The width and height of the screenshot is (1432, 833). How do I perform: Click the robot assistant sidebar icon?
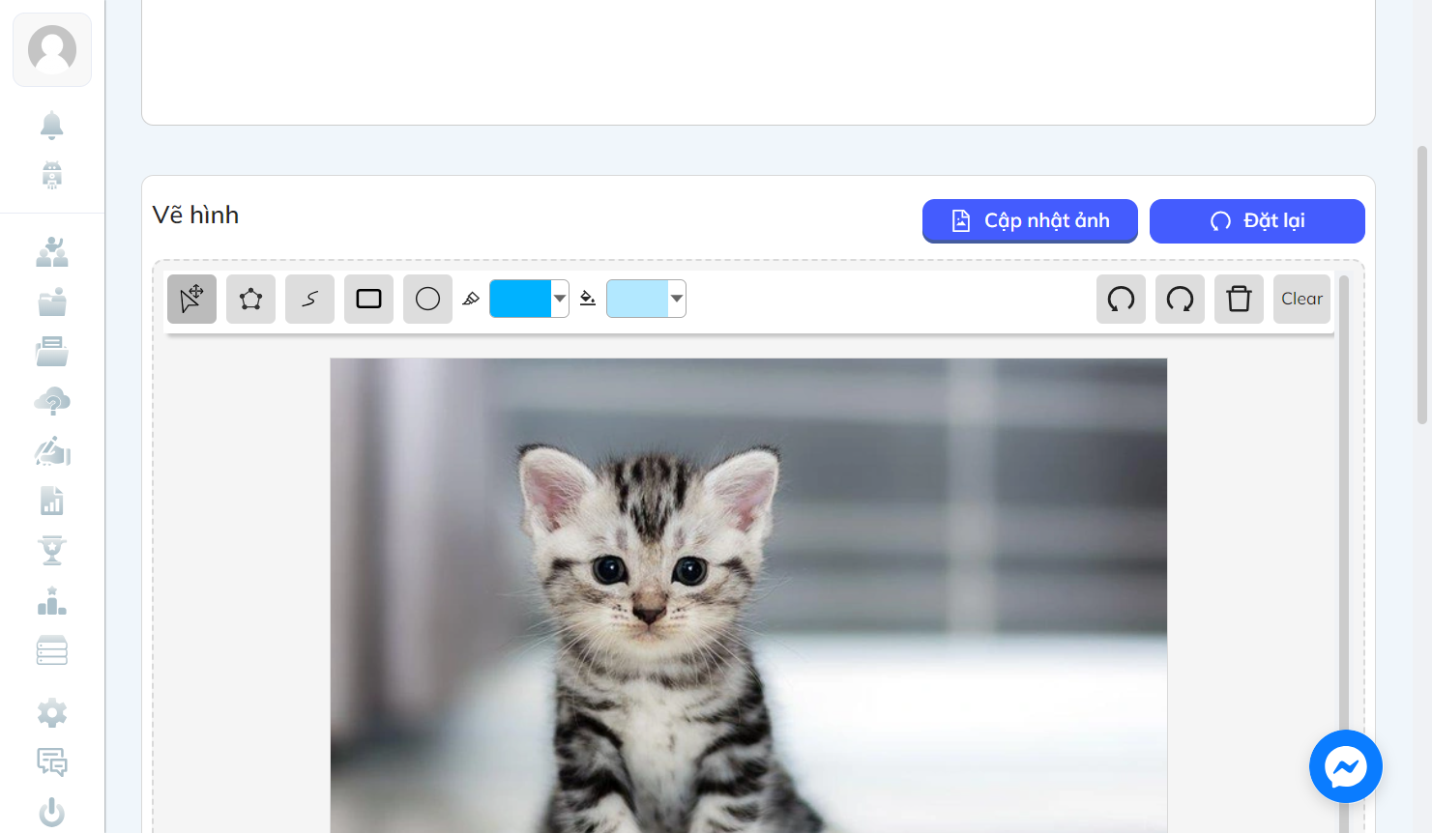pyautogui.click(x=52, y=175)
